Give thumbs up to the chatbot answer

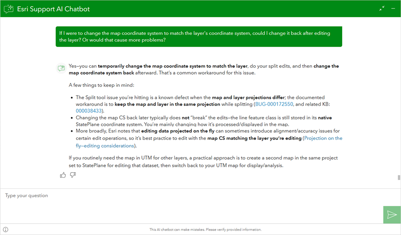coord(63,175)
